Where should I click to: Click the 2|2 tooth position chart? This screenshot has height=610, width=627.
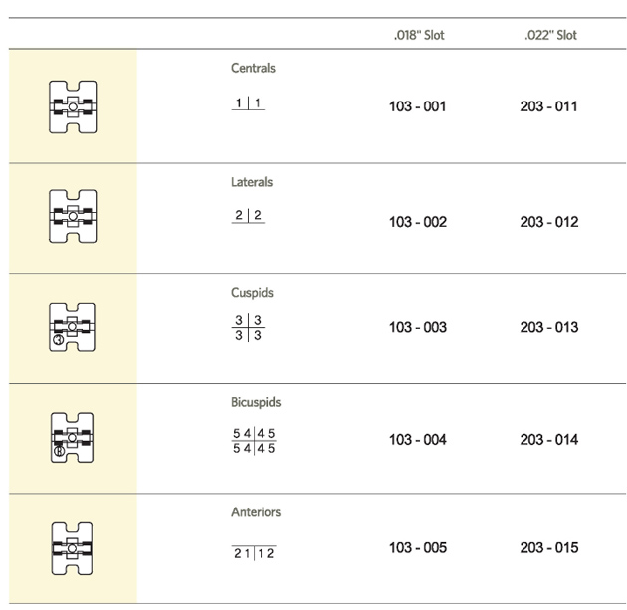pos(248,216)
